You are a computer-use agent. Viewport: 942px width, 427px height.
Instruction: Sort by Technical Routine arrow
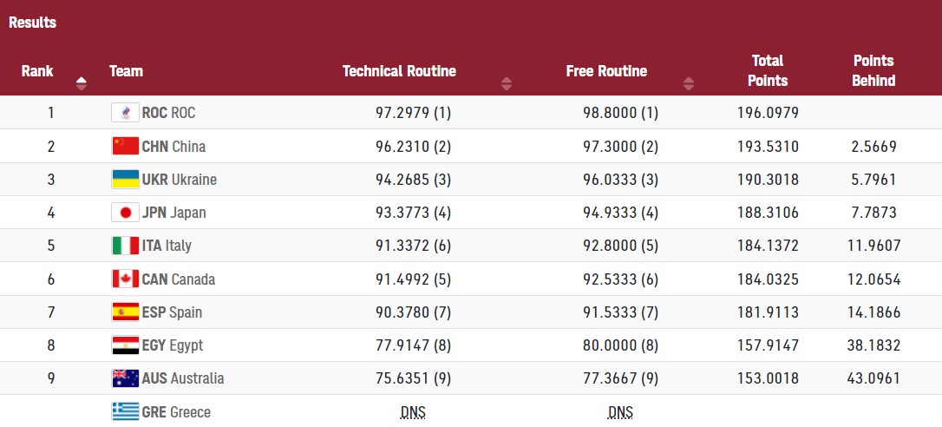[507, 83]
